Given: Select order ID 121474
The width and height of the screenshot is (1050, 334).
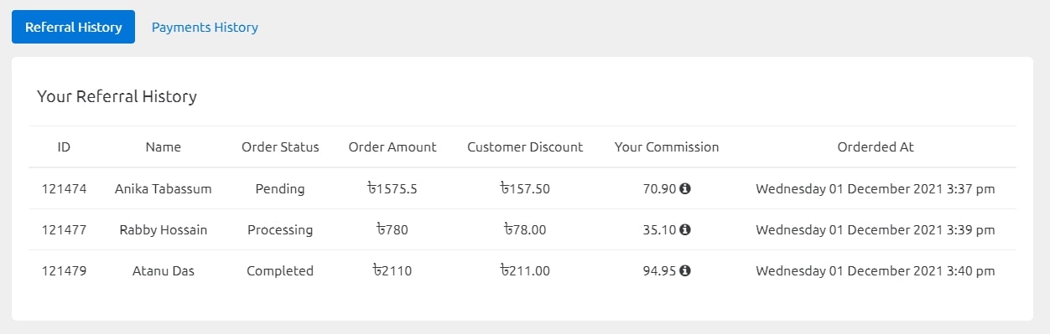Looking at the screenshot, I should tap(64, 188).
